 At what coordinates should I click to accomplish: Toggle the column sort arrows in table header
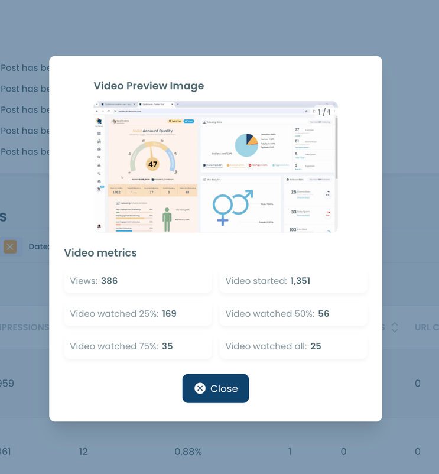tap(395, 327)
